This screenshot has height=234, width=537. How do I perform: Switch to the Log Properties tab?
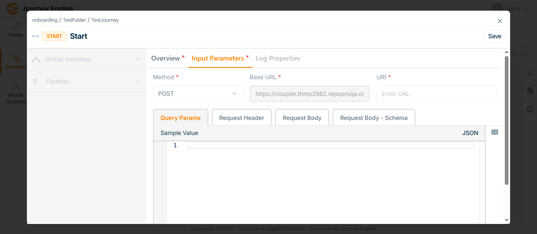point(278,58)
